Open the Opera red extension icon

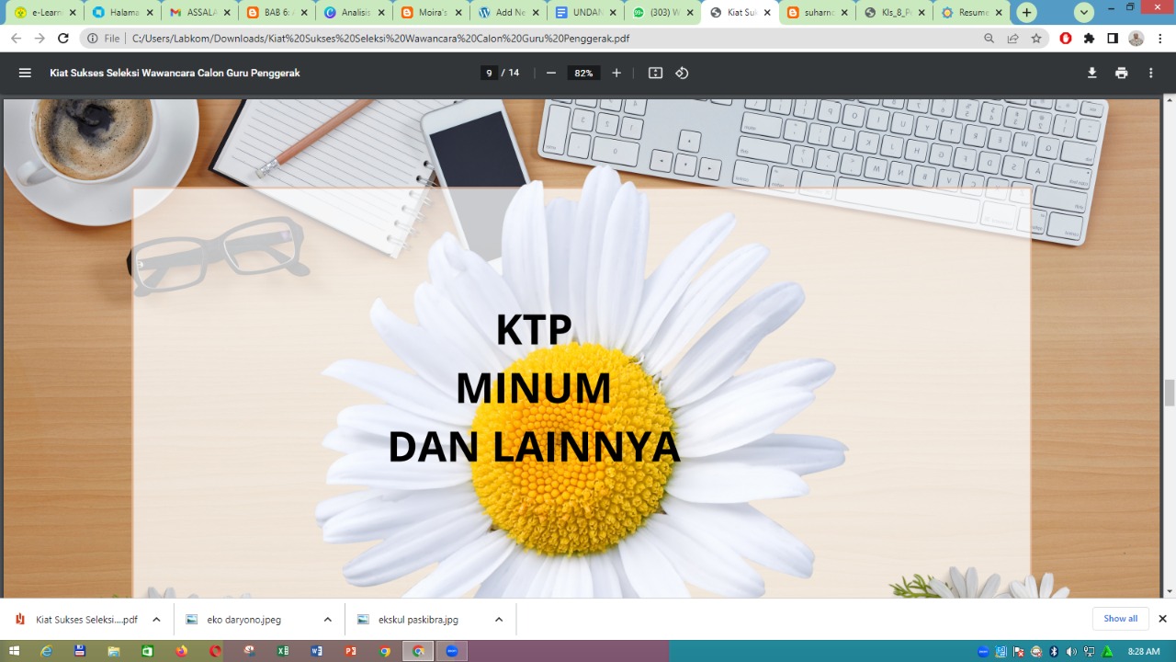coord(1066,39)
